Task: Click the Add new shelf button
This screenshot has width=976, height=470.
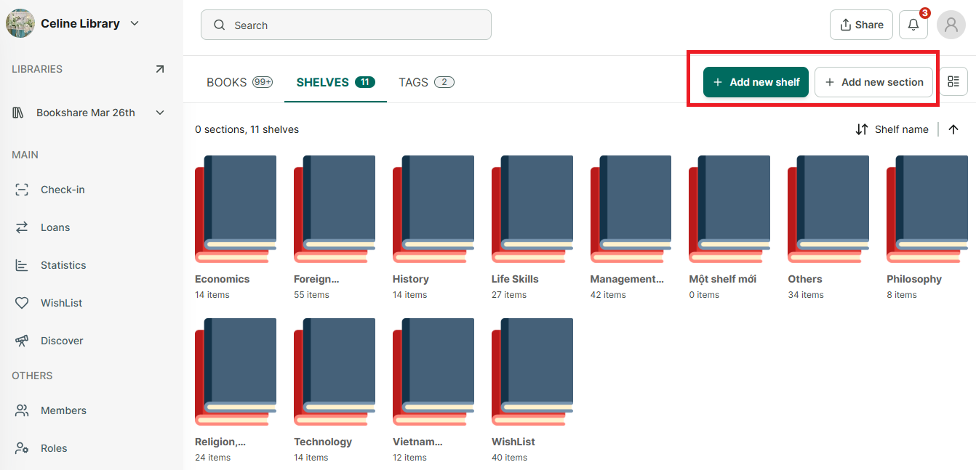Action: [756, 82]
